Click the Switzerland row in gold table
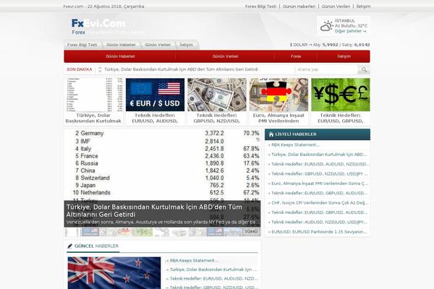The image size is (434, 289). tap(167, 178)
